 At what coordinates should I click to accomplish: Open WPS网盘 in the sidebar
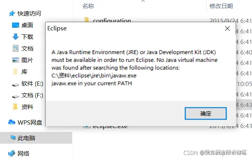point(30,123)
